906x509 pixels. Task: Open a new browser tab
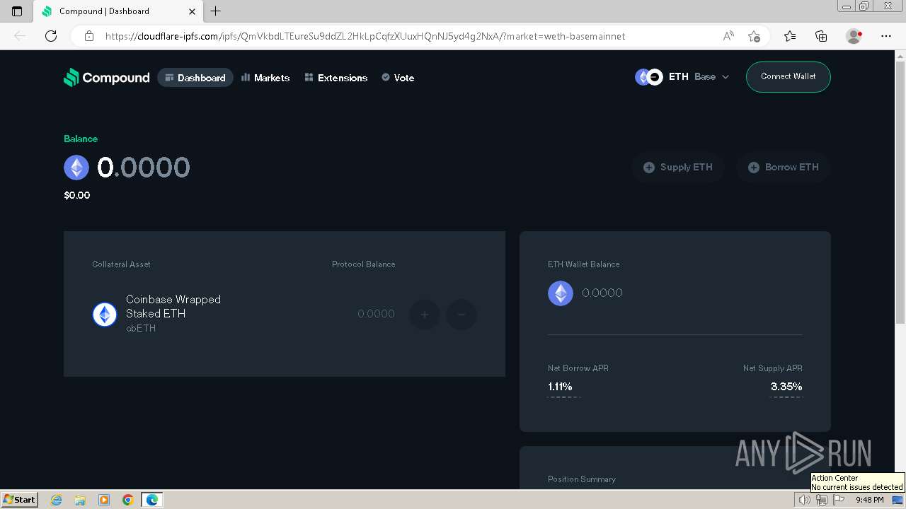216,11
